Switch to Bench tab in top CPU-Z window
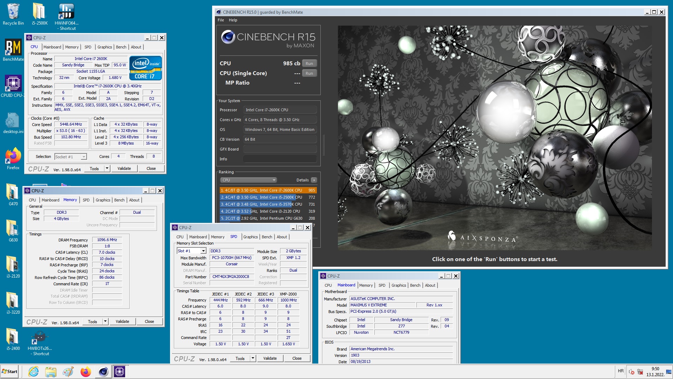The image size is (673, 379). (121, 47)
